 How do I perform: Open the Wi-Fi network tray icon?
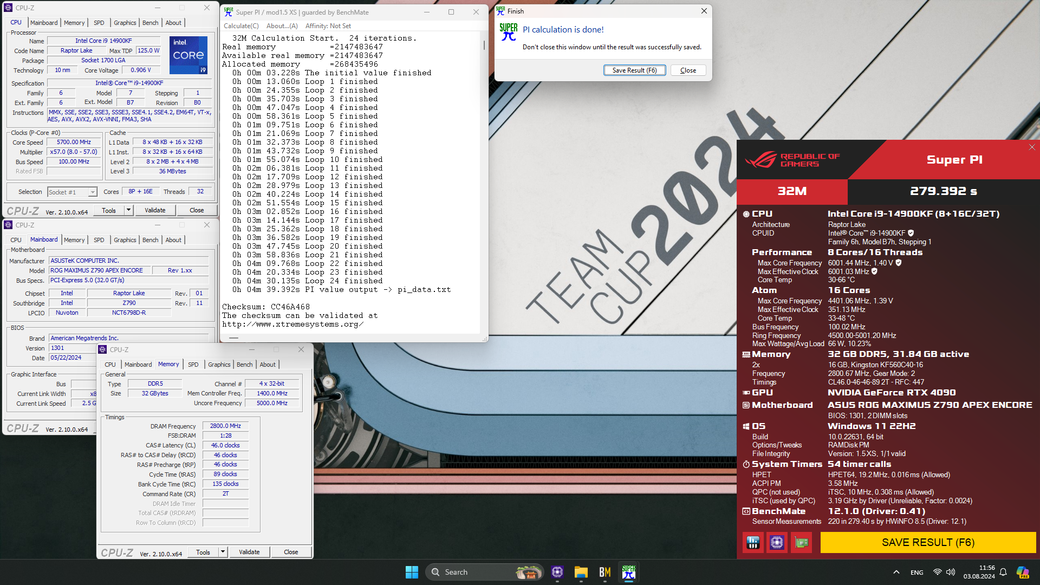tap(938, 572)
